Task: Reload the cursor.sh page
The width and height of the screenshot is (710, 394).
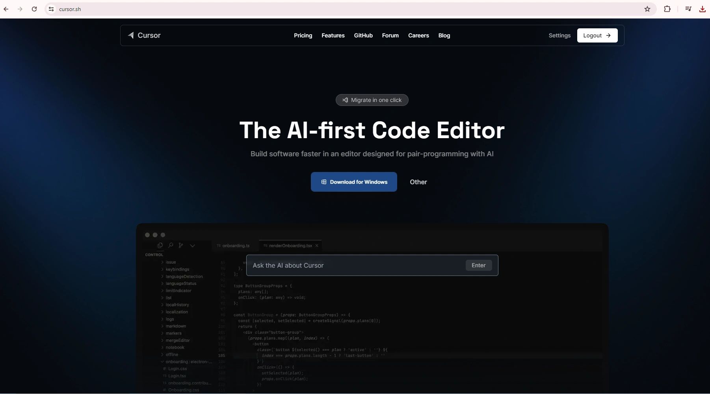Action: [x=34, y=9]
